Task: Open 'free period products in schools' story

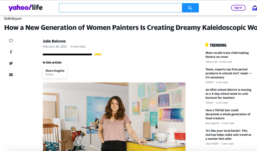Action: click(x=229, y=73)
